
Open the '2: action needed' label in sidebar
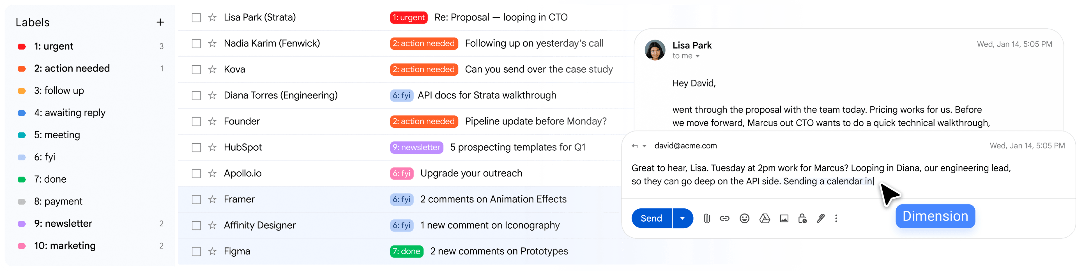pyautogui.click(x=72, y=68)
